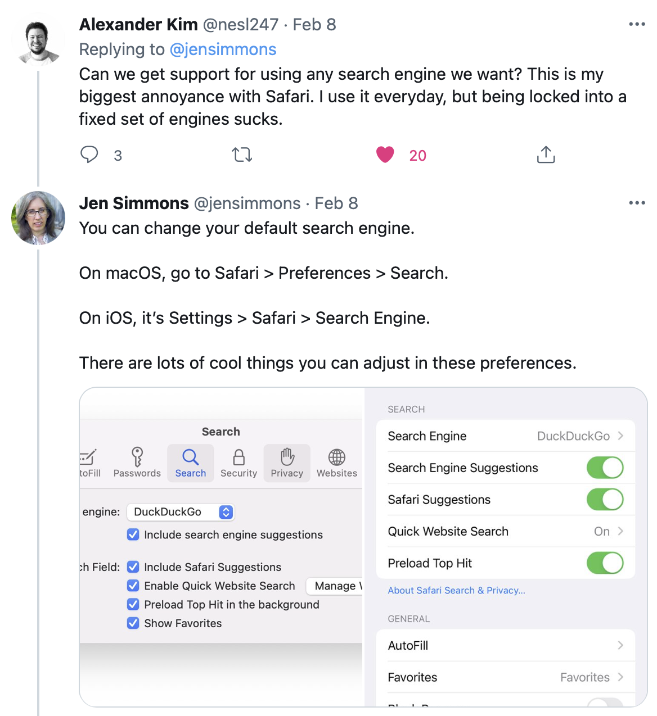The width and height of the screenshot is (657, 716).
Task: Turn off Preload Top Hit switch
Action: click(605, 563)
